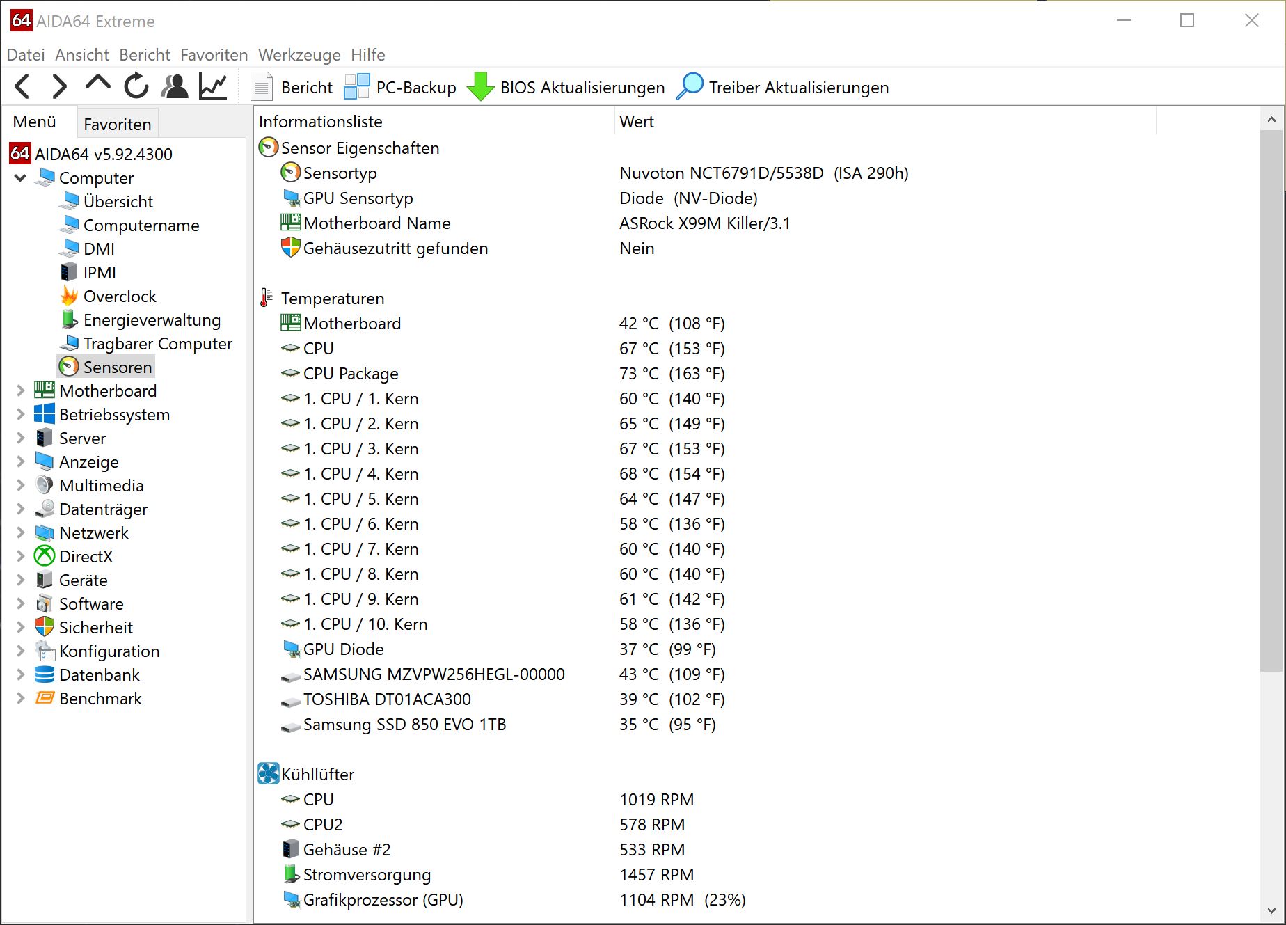
Task: Click the scrollbar down arrow
Action: point(1271,911)
